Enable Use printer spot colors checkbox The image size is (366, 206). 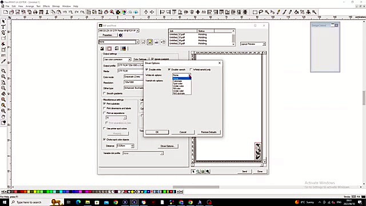105,128
